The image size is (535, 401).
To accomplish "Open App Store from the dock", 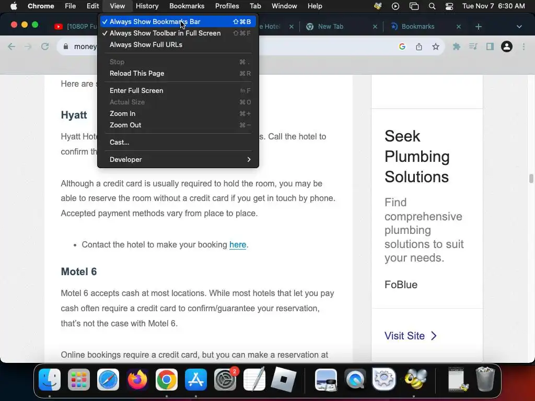I will pos(196,379).
